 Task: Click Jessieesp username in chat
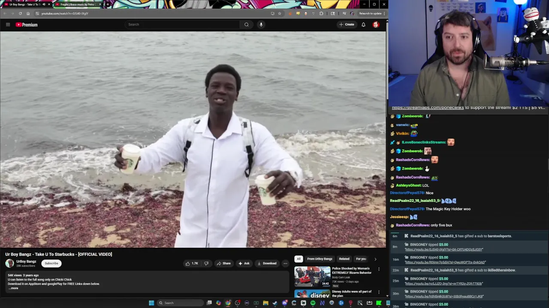click(x=399, y=217)
